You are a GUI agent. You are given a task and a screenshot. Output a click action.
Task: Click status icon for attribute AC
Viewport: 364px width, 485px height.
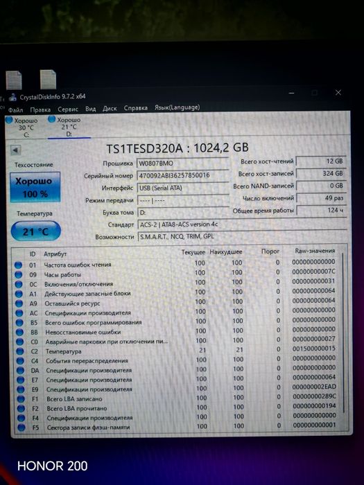tap(19, 313)
